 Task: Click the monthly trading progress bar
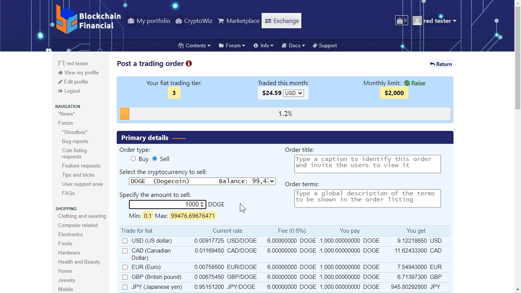coord(285,114)
